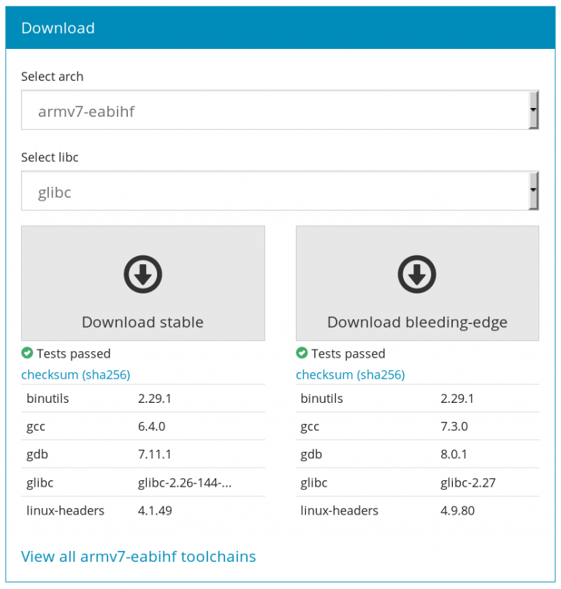Image resolution: width=561 pixels, height=589 pixels.
Task: Click bleeding-edge Tests passed text
Action: click(x=348, y=353)
